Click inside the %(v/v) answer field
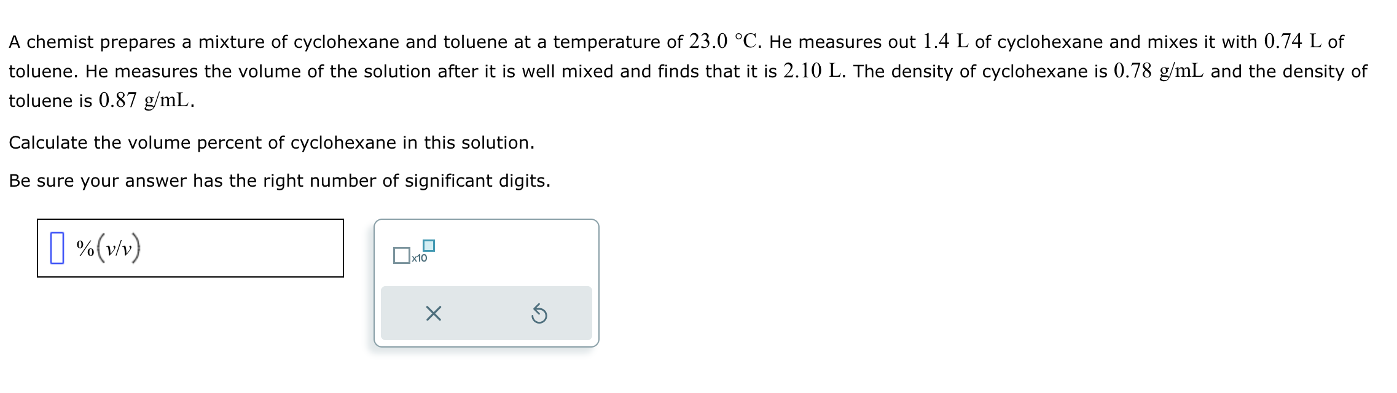1397x393 pixels. point(184,249)
